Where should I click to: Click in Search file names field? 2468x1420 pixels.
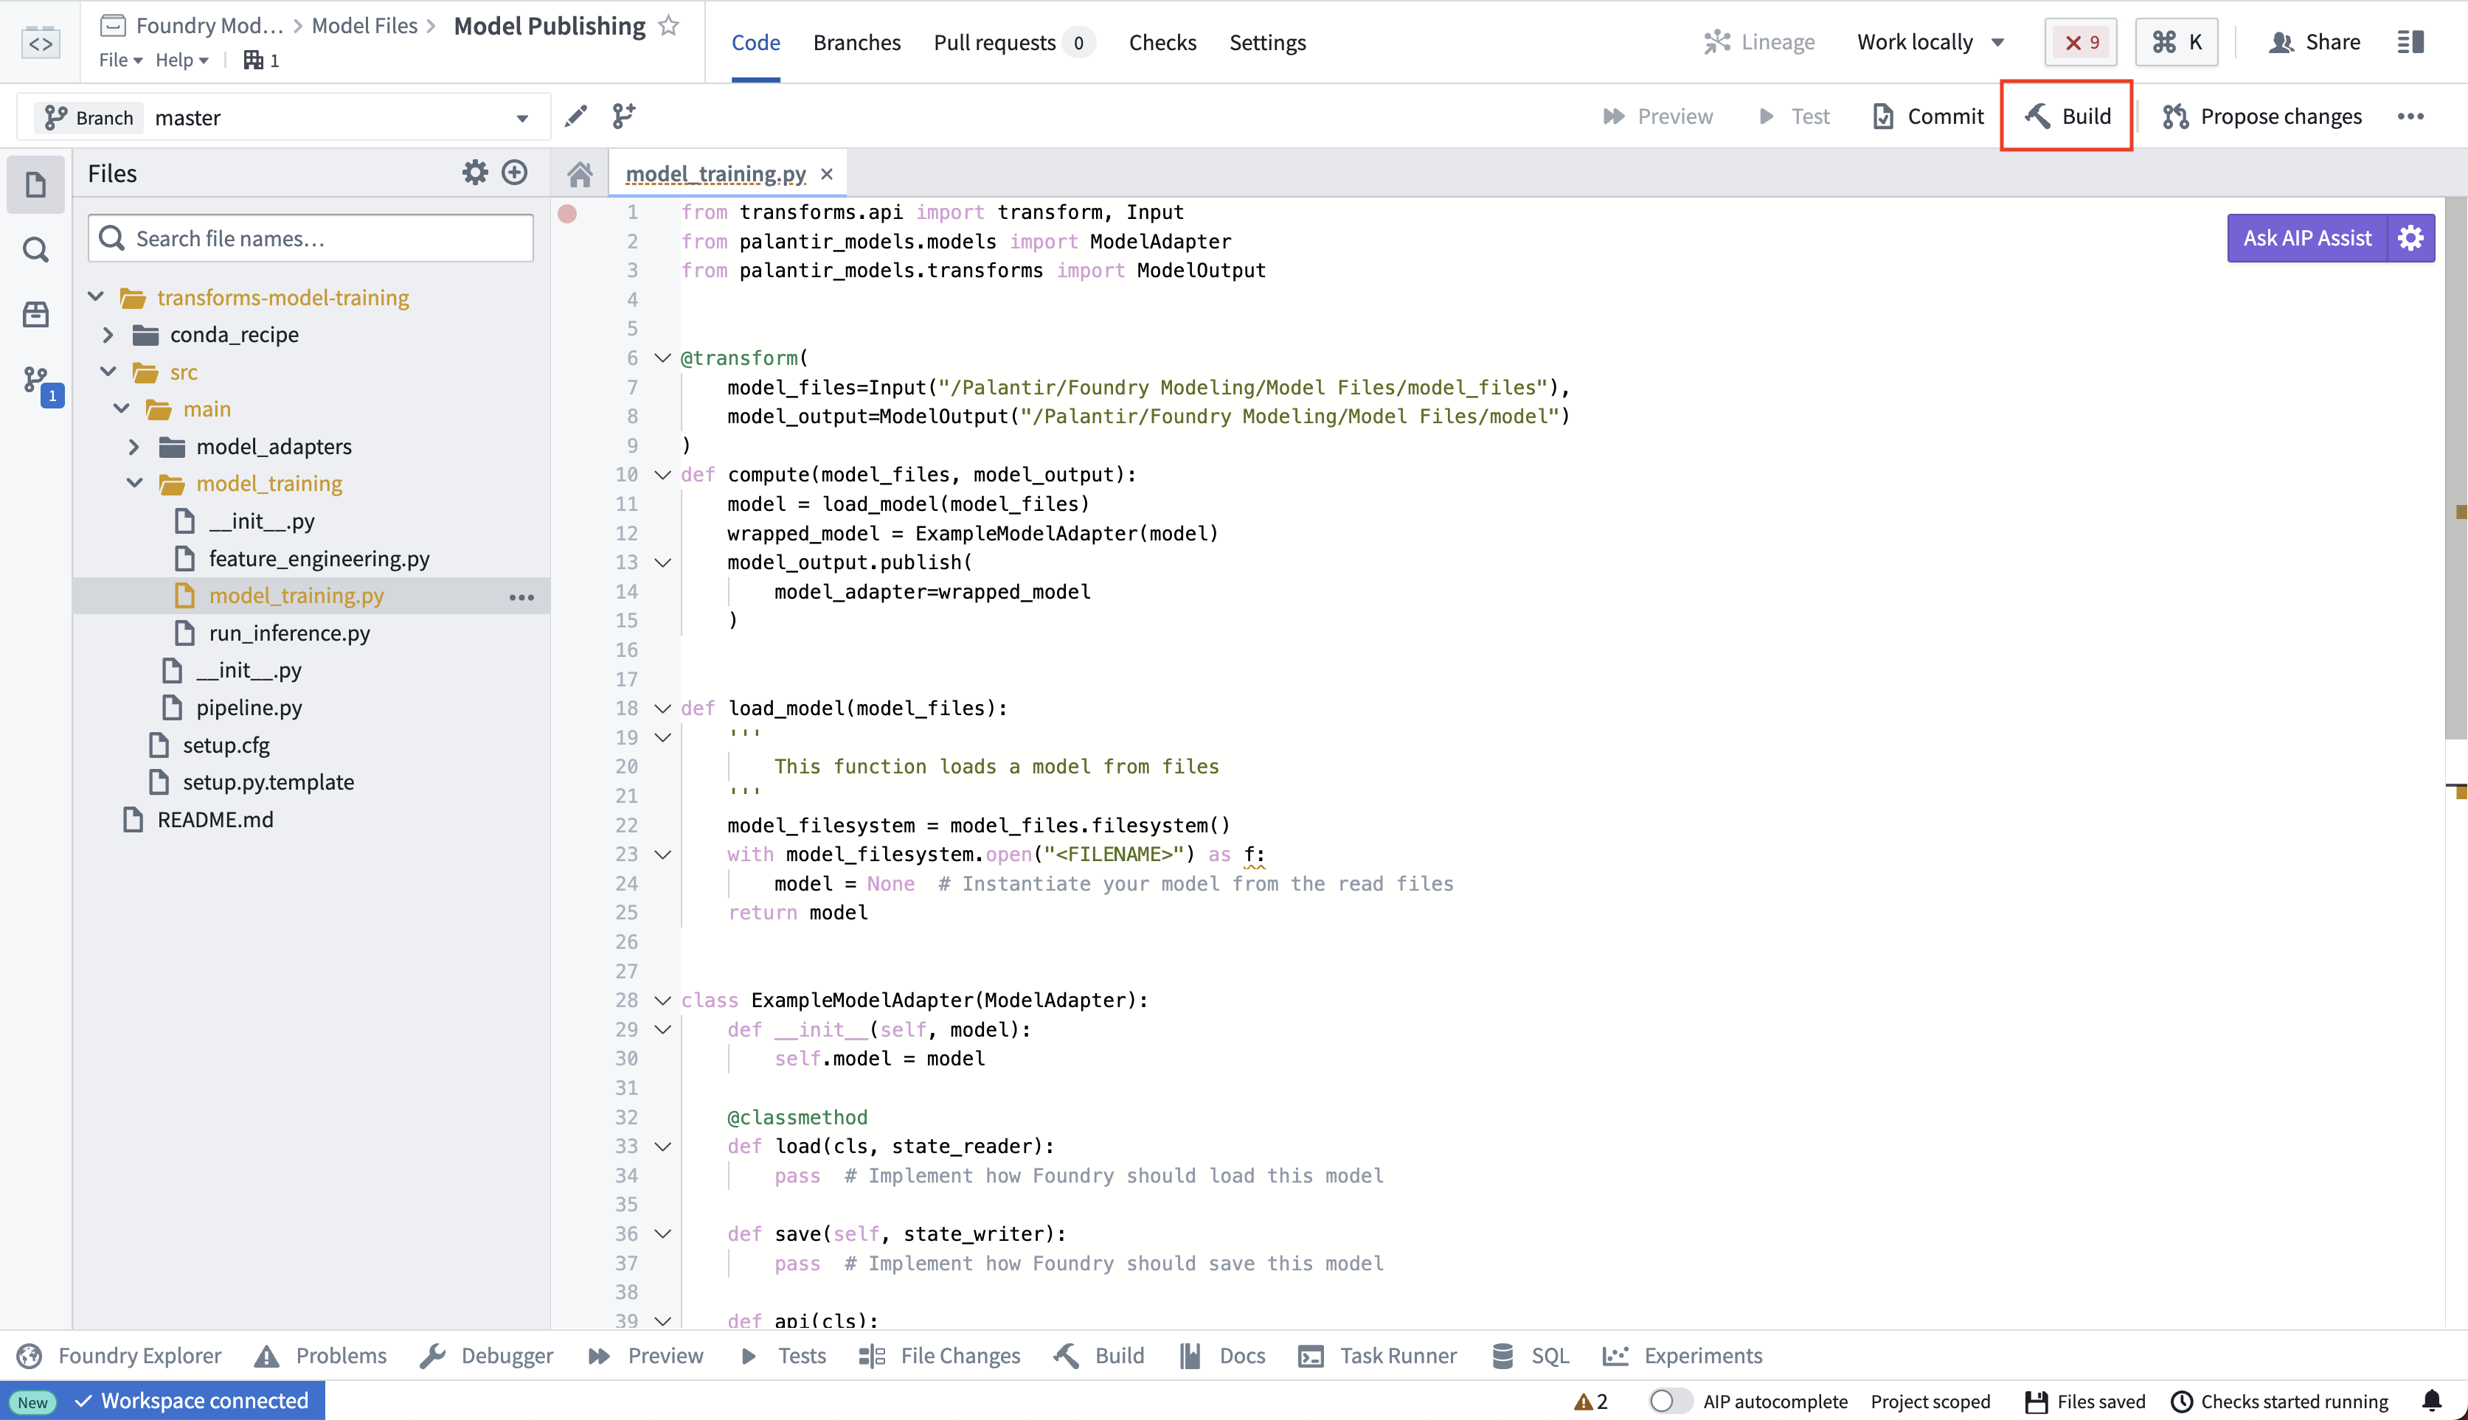(311, 238)
